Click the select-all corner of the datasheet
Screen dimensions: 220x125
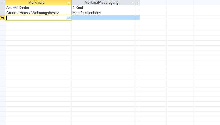[3, 2]
